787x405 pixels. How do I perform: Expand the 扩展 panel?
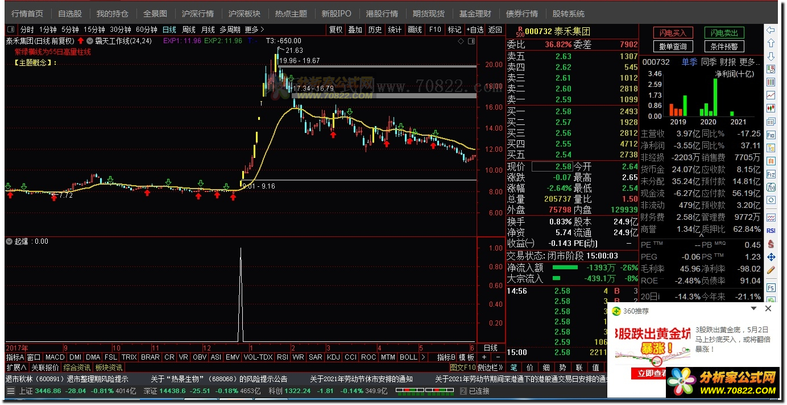coord(16,368)
